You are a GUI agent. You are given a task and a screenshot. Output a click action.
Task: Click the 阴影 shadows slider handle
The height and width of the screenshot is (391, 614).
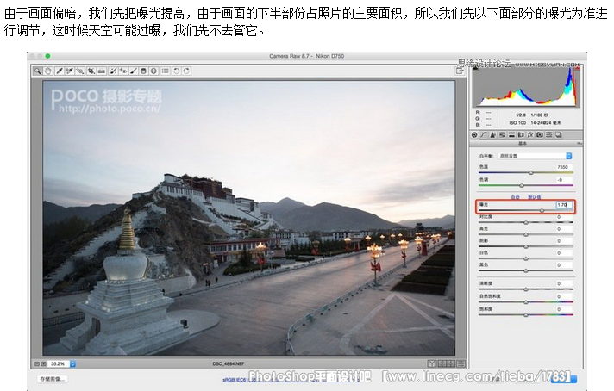coord(526,246)
